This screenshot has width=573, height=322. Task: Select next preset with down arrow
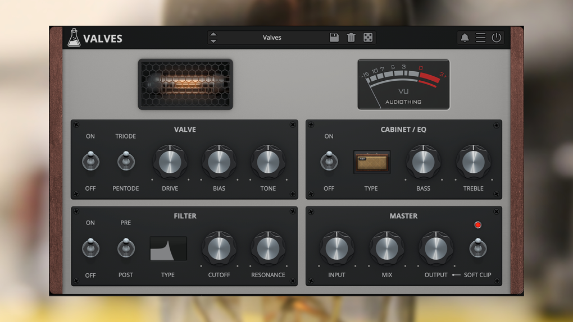[213, 41]
